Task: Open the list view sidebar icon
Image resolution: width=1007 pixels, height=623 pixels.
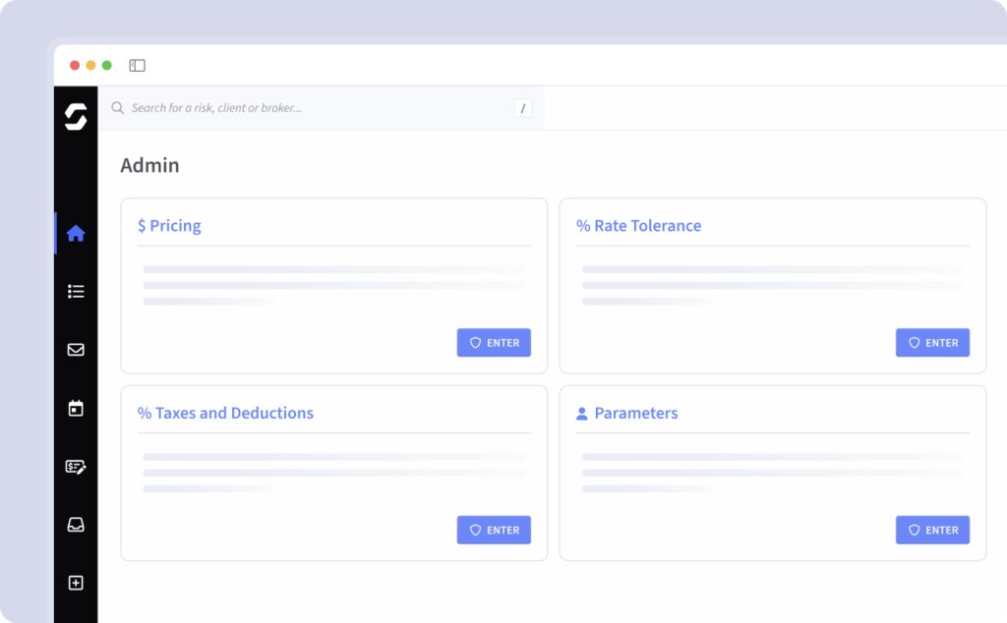Action: (x=76, y=292)
